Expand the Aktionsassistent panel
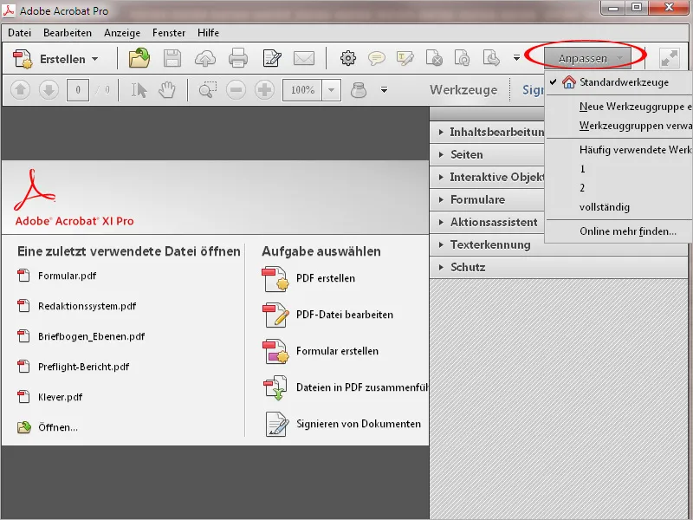The width and height of the screenshot is (693, 520). coord(487,222)
